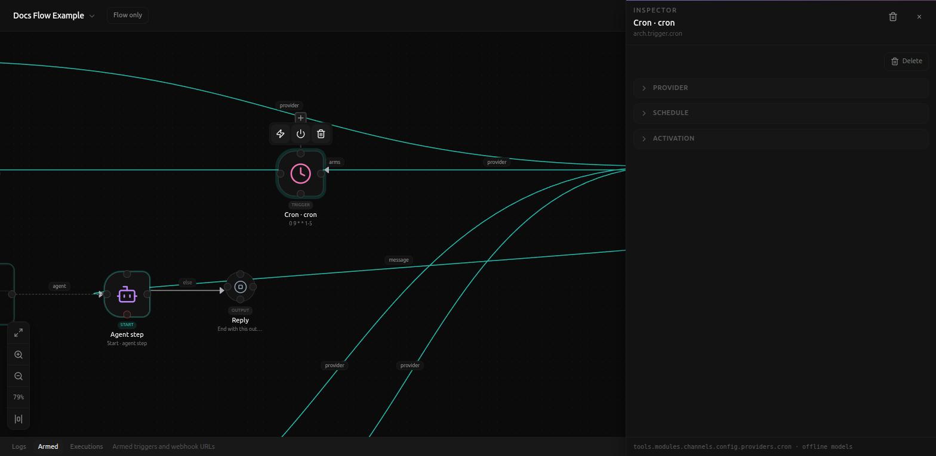
Task: Expand the PROVIDER section
Action: [x=781, y=88]
